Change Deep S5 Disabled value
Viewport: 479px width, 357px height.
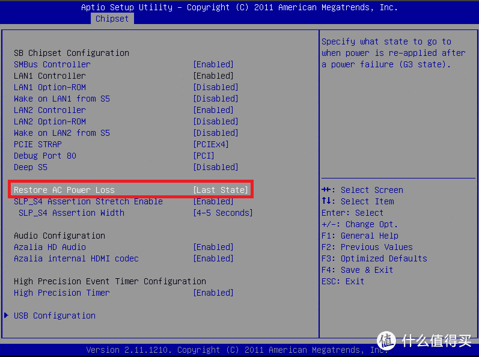tap(216, 167)
